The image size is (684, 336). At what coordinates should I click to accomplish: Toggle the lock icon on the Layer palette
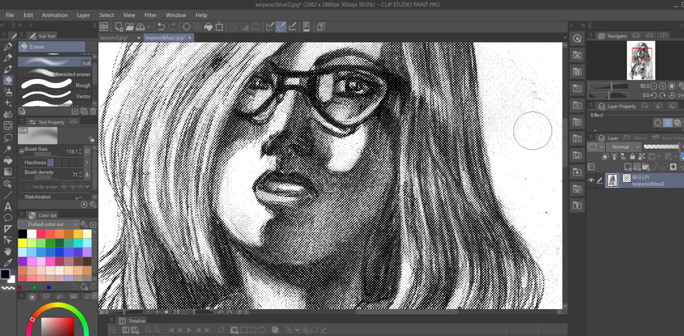632,156
